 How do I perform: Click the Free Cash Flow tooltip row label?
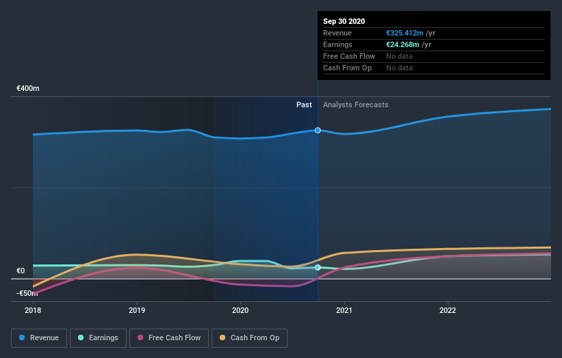[x=348, y=56]
